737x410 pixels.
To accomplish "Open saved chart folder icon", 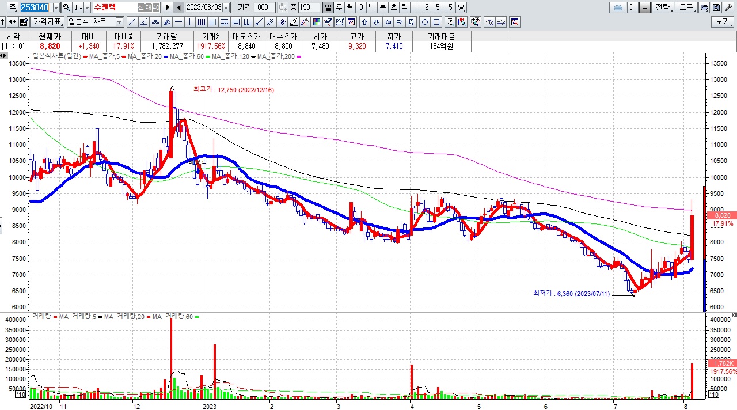I will (704, 7).
